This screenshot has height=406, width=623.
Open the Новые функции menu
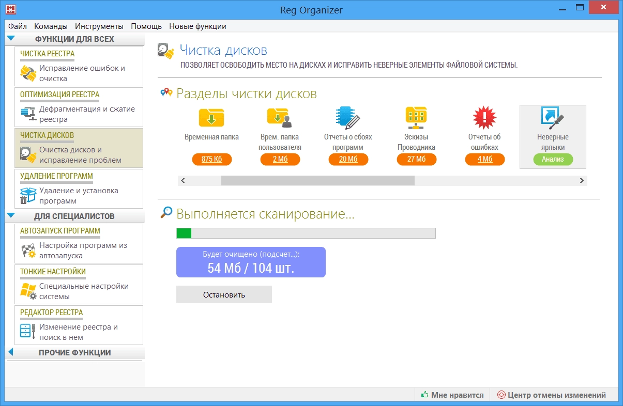pyautogui.click(x=197, y=26)
